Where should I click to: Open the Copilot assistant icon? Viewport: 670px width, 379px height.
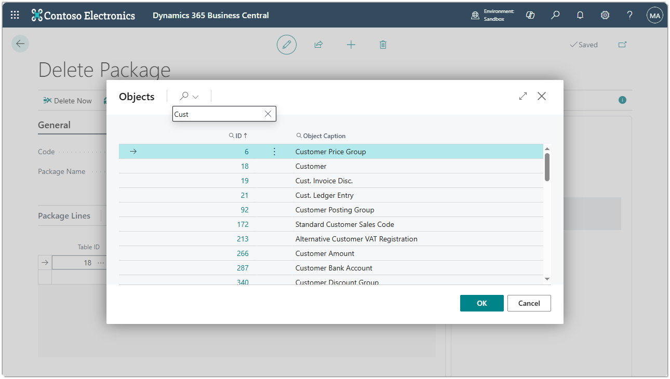tap(530, 15)
